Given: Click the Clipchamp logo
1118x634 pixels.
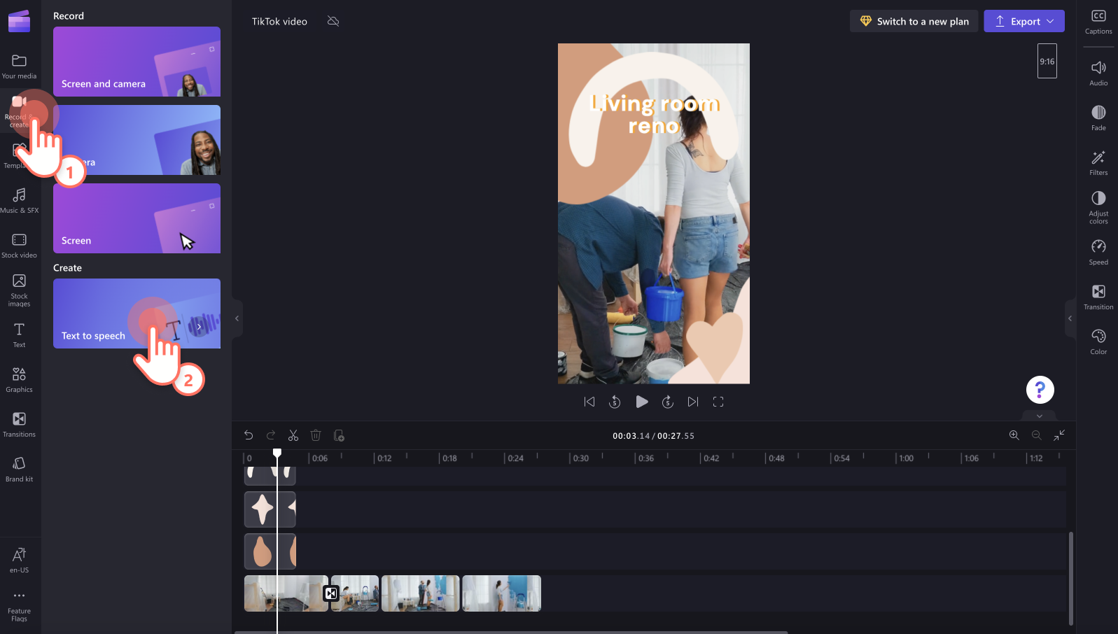Looking at the screenshot, I should (x=19, y=21).
